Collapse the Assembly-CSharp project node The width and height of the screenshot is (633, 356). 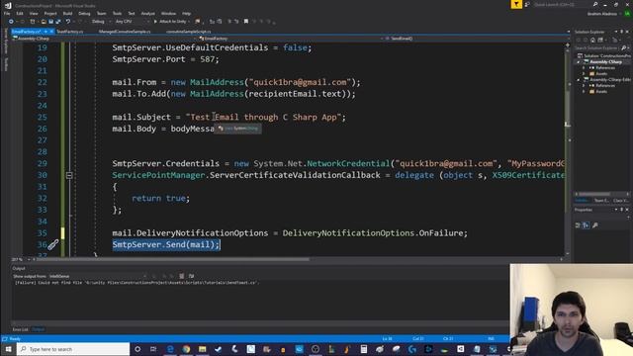(578, 61)
